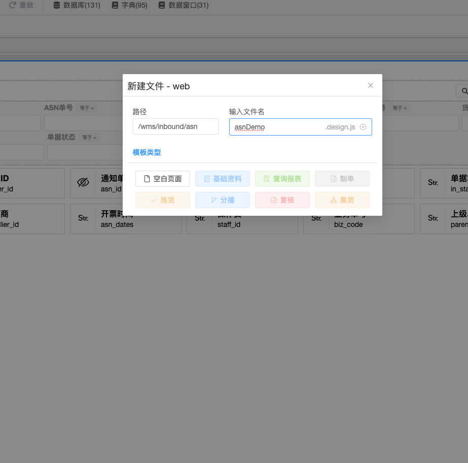
Task: Click the Str. type icon beside in_sta field
Action: (x=433, y=183)
